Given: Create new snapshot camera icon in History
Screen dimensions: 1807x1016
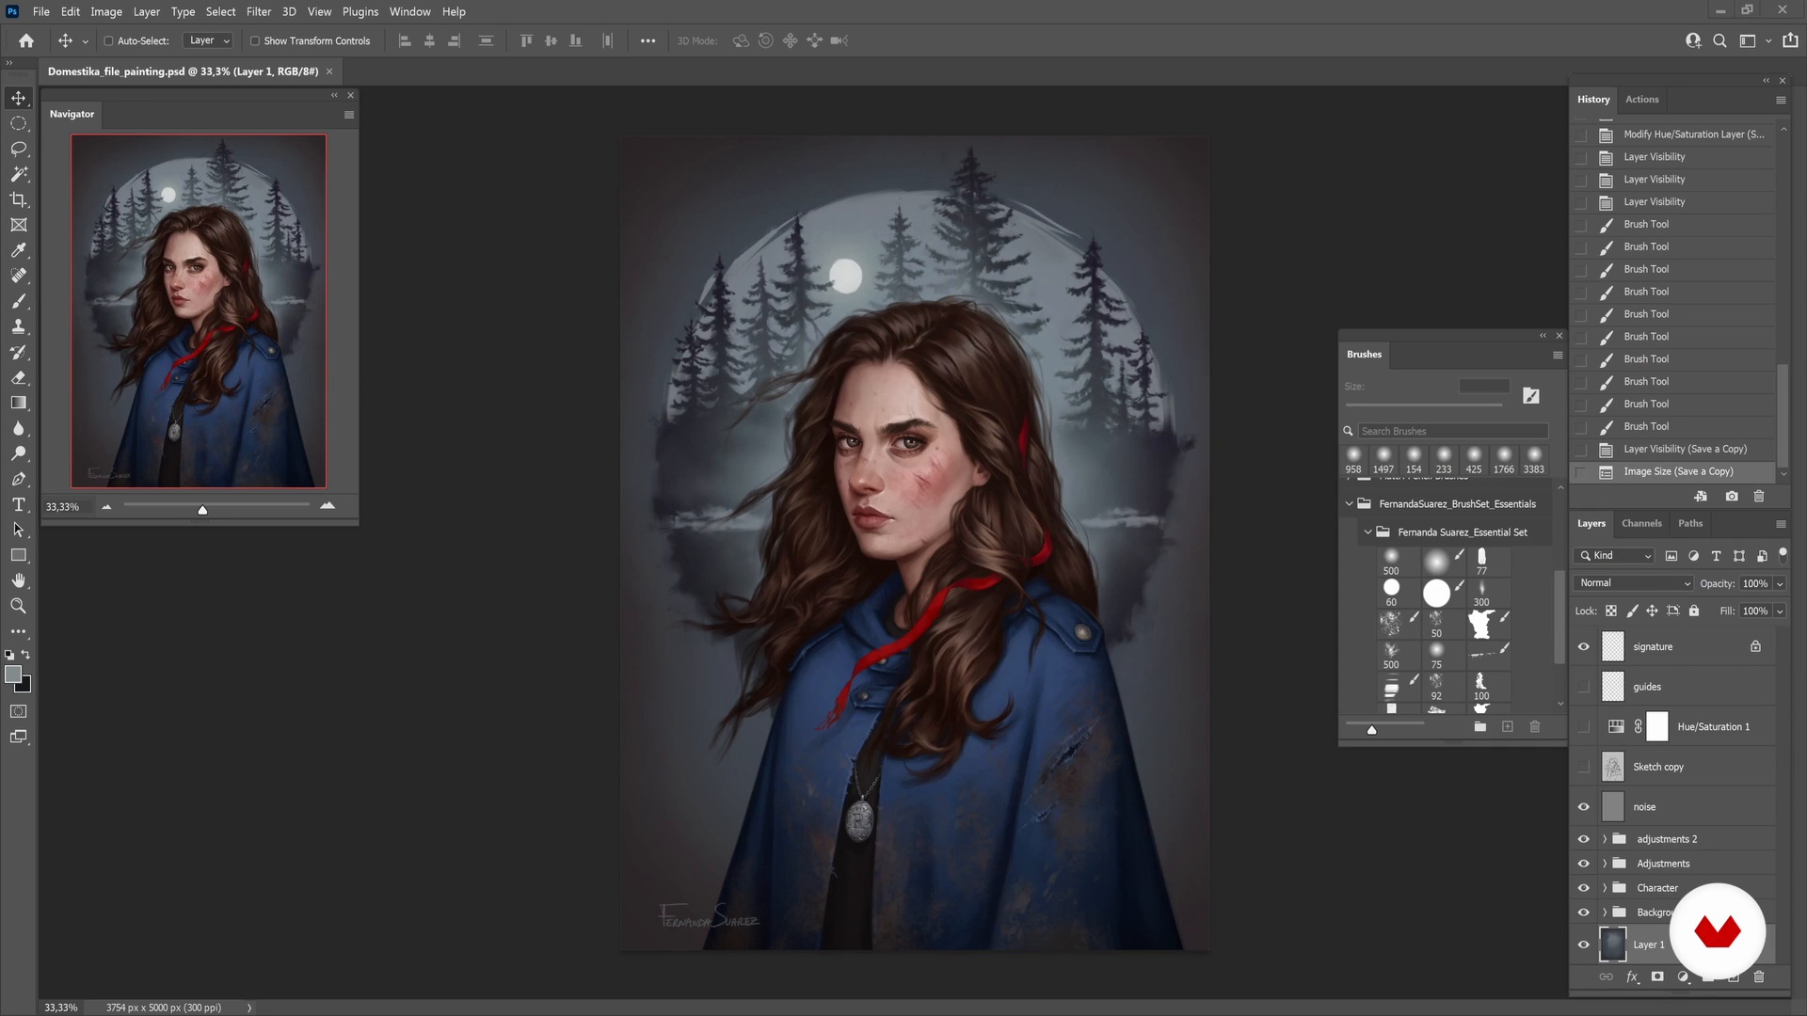Looking at the screenshot, I should [x=1732, y=496].
